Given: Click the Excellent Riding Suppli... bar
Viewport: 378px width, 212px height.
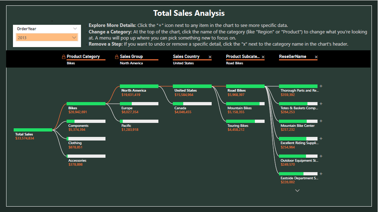Looking at the screenshot, I should 298,139.
